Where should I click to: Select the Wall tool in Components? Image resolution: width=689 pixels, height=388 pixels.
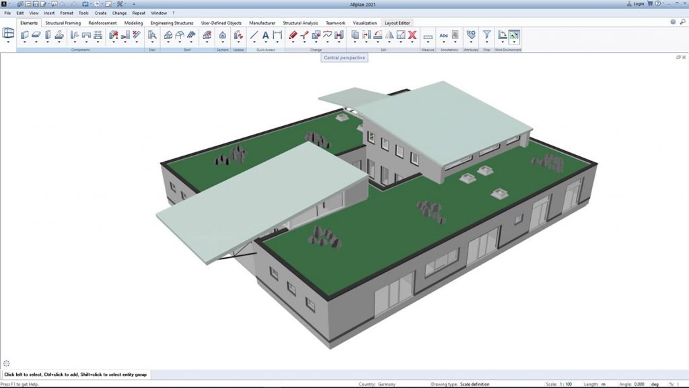[25, 35]
